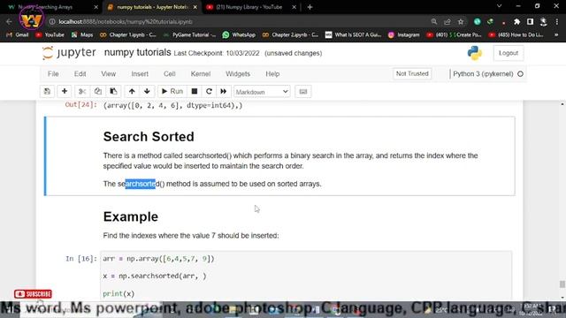Viewport: 566px width, 318px height.
Task: Paste cells below icon in the toolbar
Action: (x=113, y=92)
